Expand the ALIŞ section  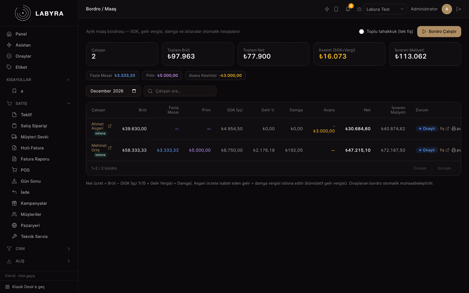[39, 261]
